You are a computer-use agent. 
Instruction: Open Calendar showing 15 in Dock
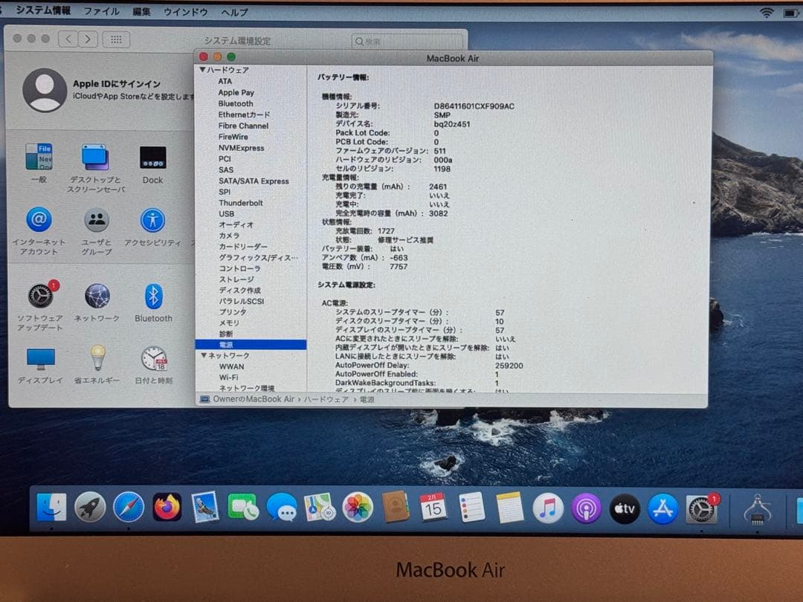(433, 508)
